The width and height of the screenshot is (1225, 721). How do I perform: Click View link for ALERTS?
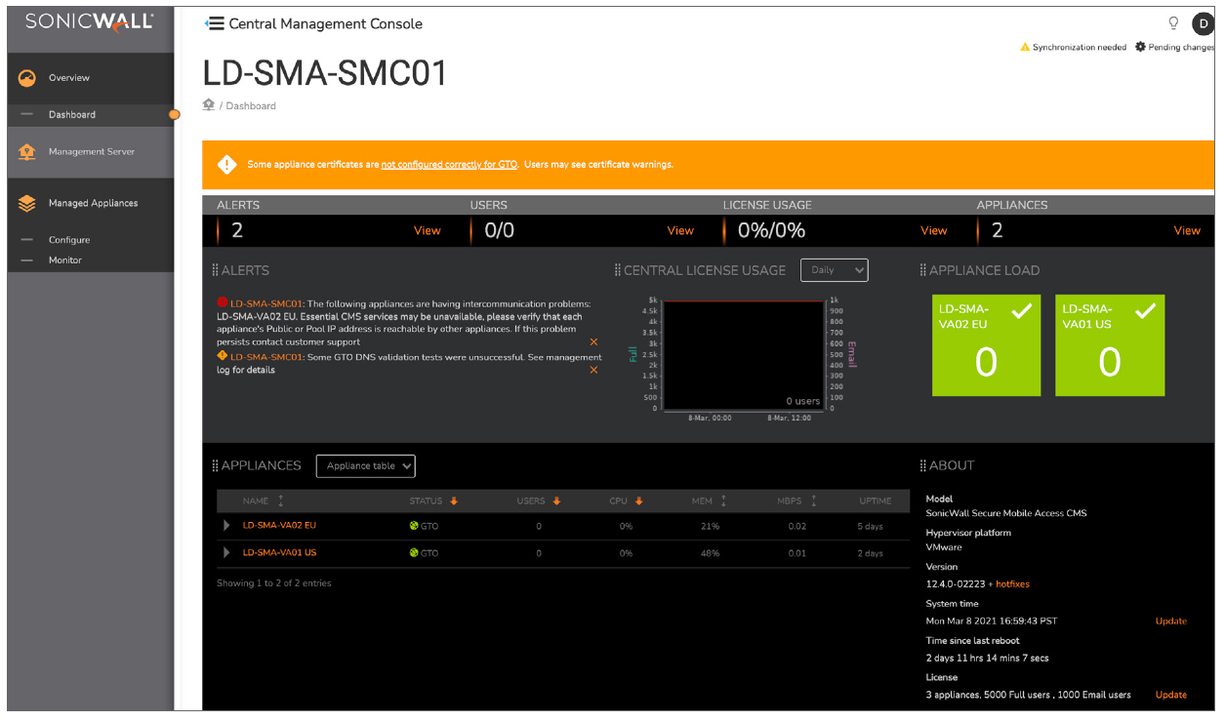[x=428, y=231]
